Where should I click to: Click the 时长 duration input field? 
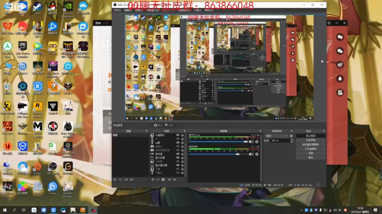280,140
